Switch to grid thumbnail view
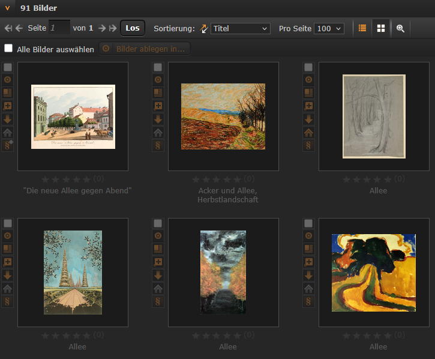This screenshot has width=435, height=359. [x=381, y=28]
